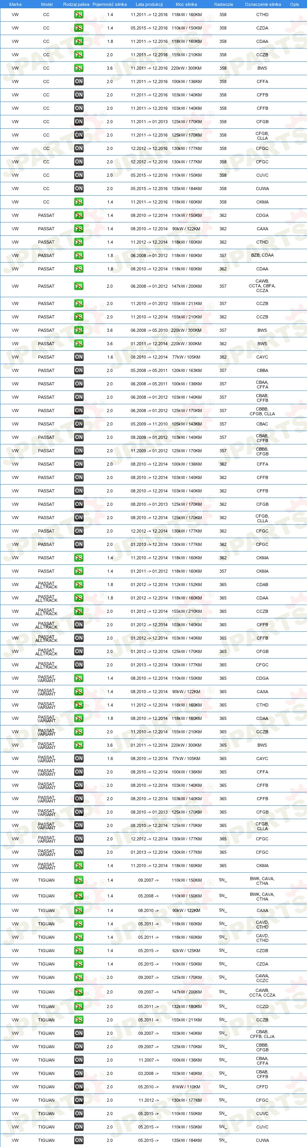Click the 'CBAB, CFFB, CLJA' engine code cell

pos(262,1034)
